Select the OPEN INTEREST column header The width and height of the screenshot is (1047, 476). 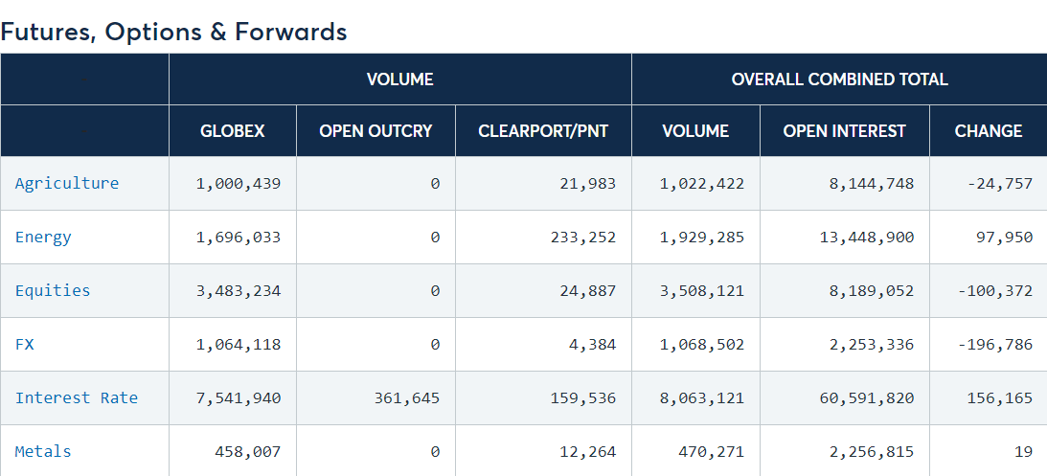pos(845,131)
